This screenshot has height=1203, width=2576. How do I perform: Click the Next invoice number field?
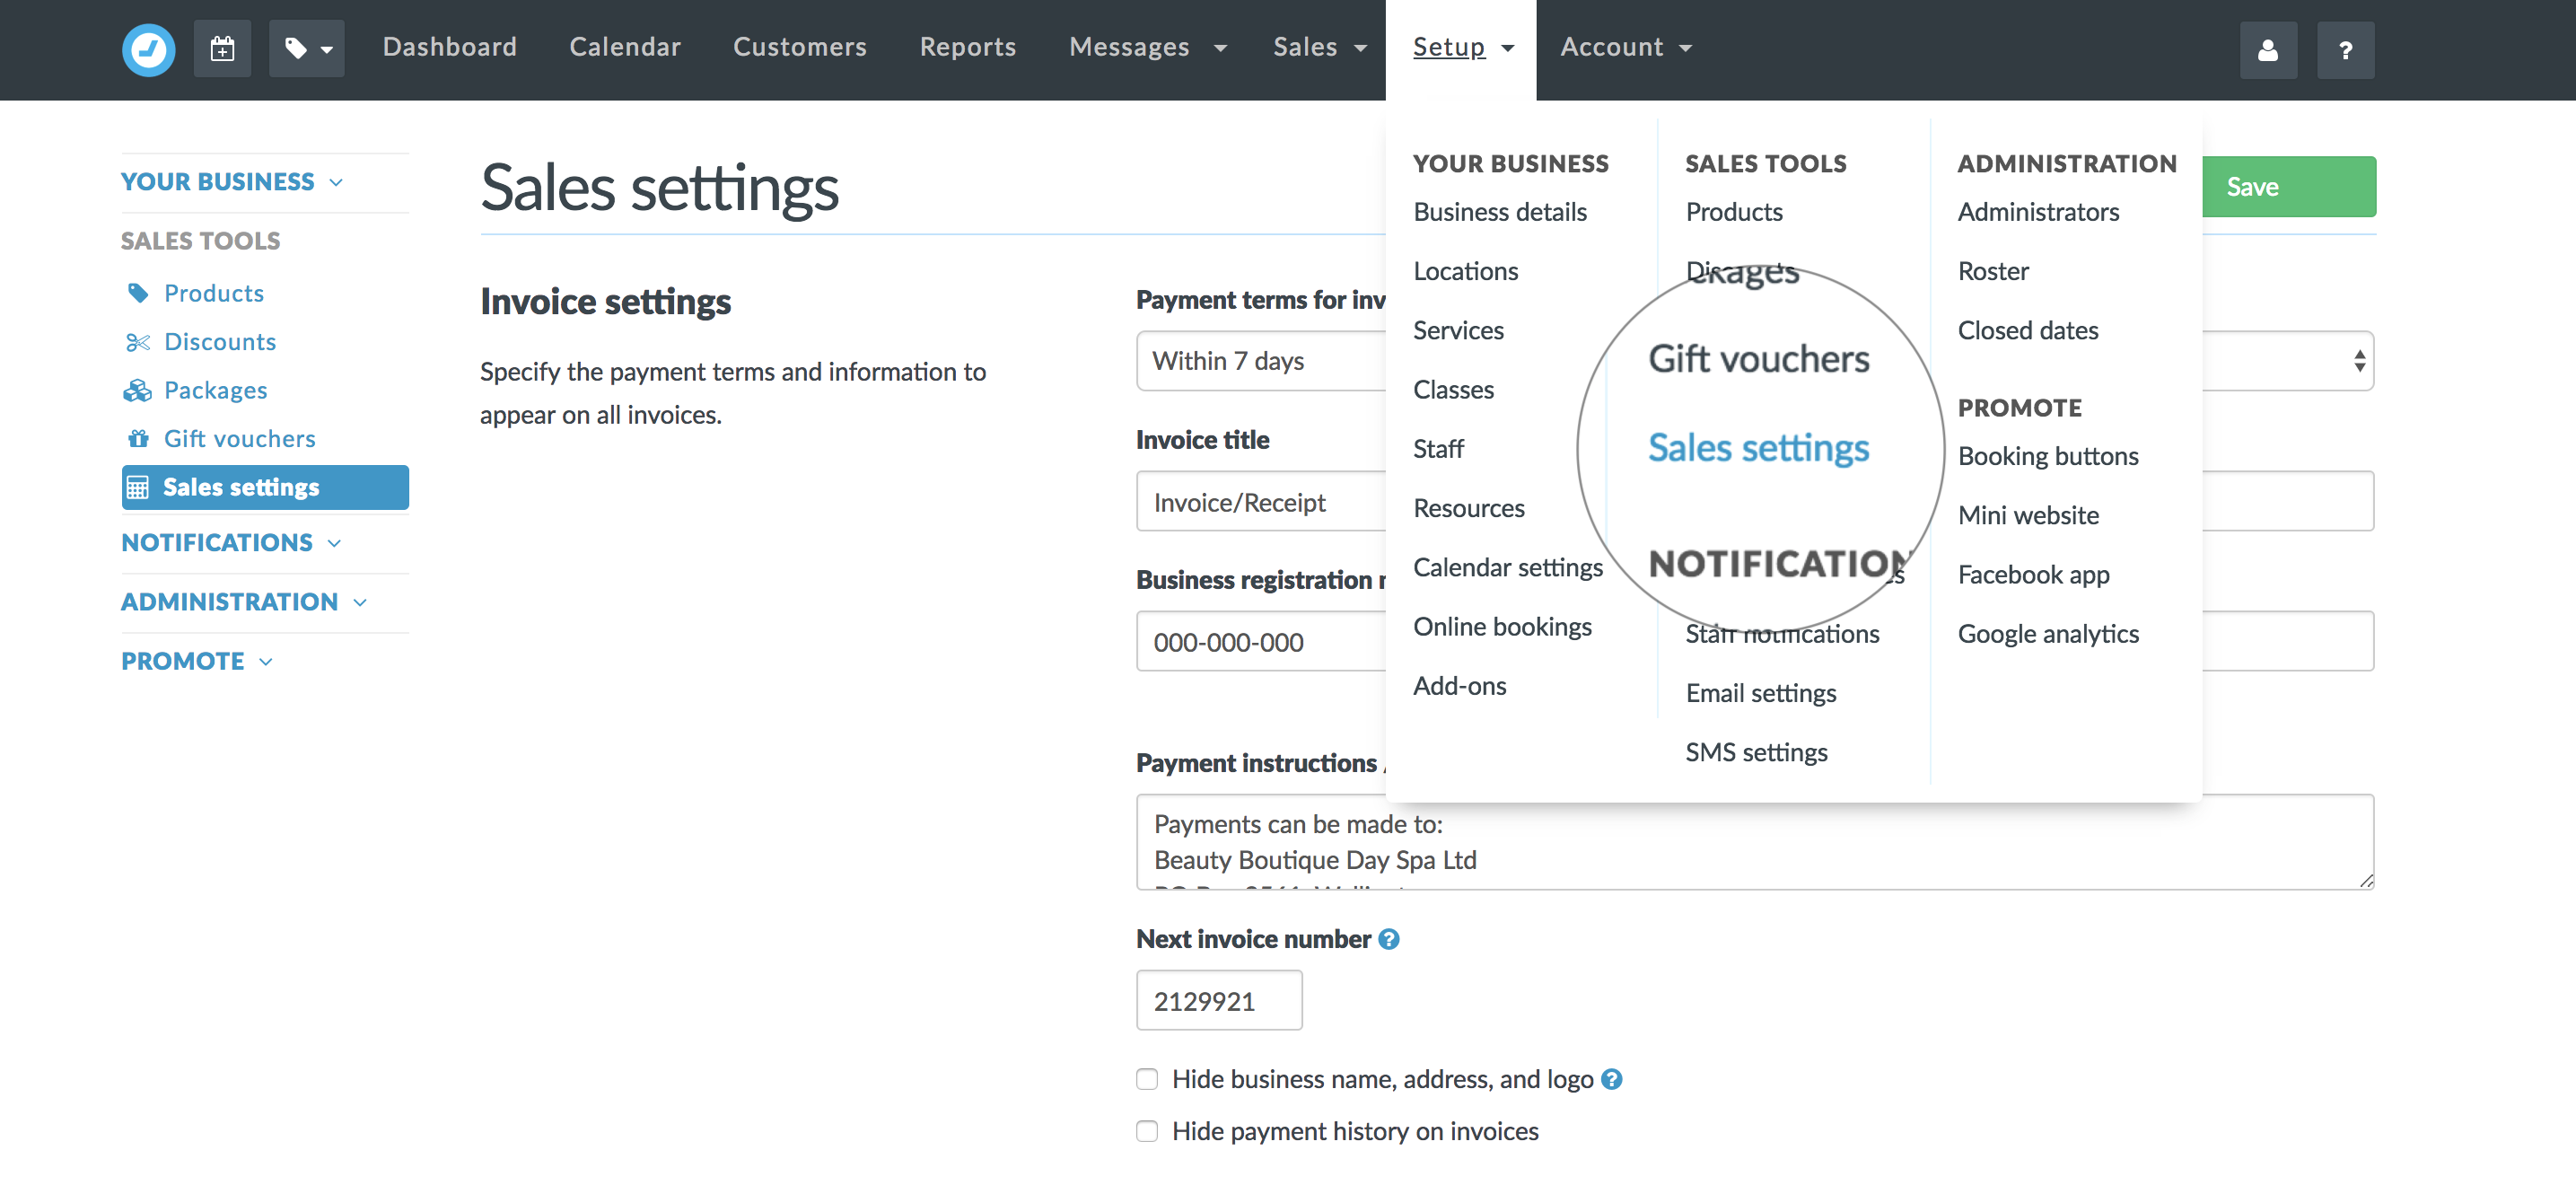coord(1218,1001)
